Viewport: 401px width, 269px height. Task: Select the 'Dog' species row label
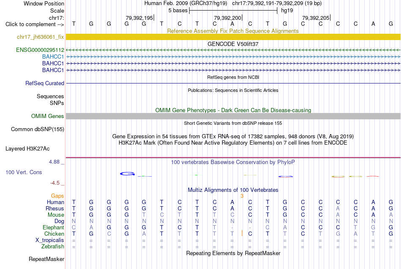(x=59, y=221)
